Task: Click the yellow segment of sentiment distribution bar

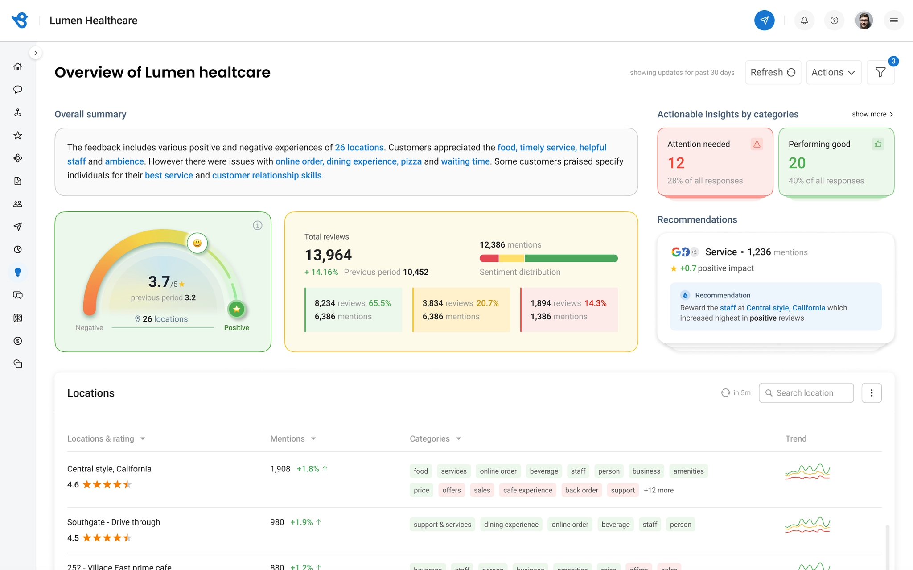Action: [x=511, y=258]
